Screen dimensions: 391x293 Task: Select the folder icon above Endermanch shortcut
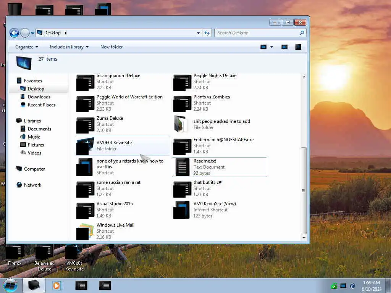(x=181, y=124)
